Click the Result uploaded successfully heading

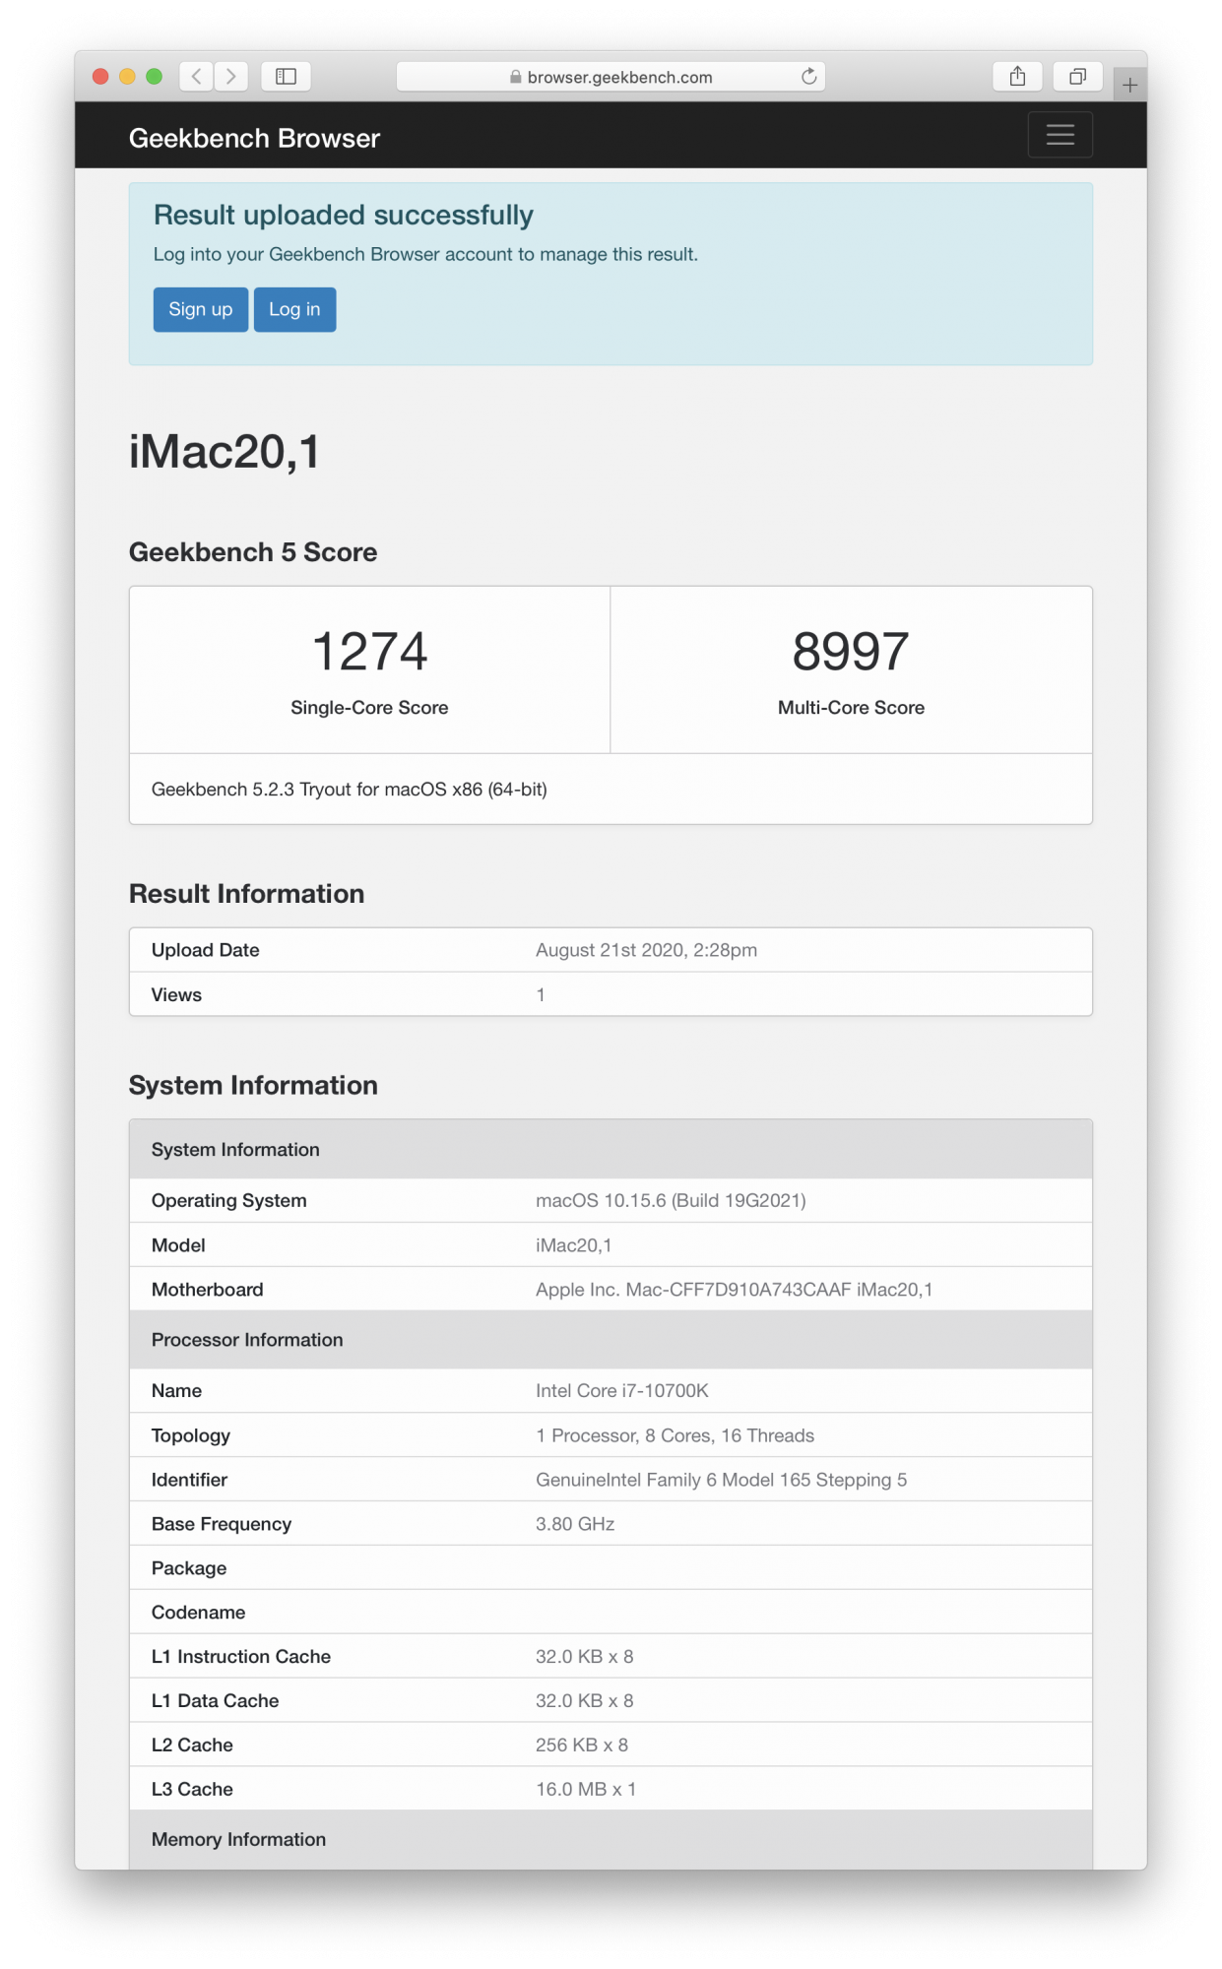[344, 215]
